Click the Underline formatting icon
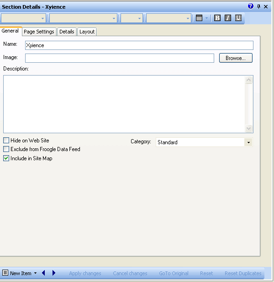 (238, 18)
